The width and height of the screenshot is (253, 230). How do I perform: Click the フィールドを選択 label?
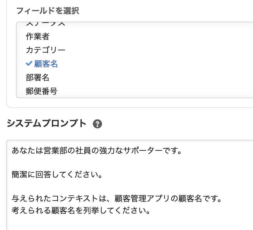tap(48, 11)
